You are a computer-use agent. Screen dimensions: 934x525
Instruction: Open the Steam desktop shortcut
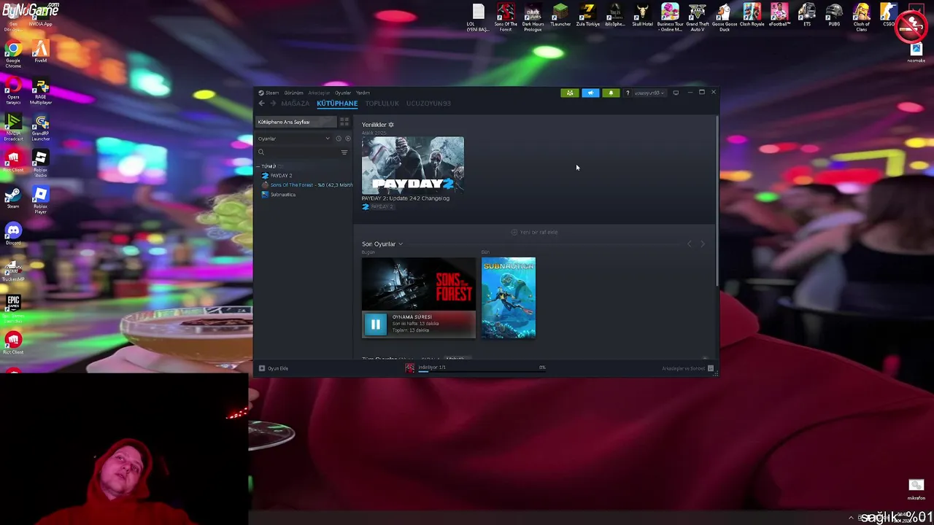[x=13, y=198]
